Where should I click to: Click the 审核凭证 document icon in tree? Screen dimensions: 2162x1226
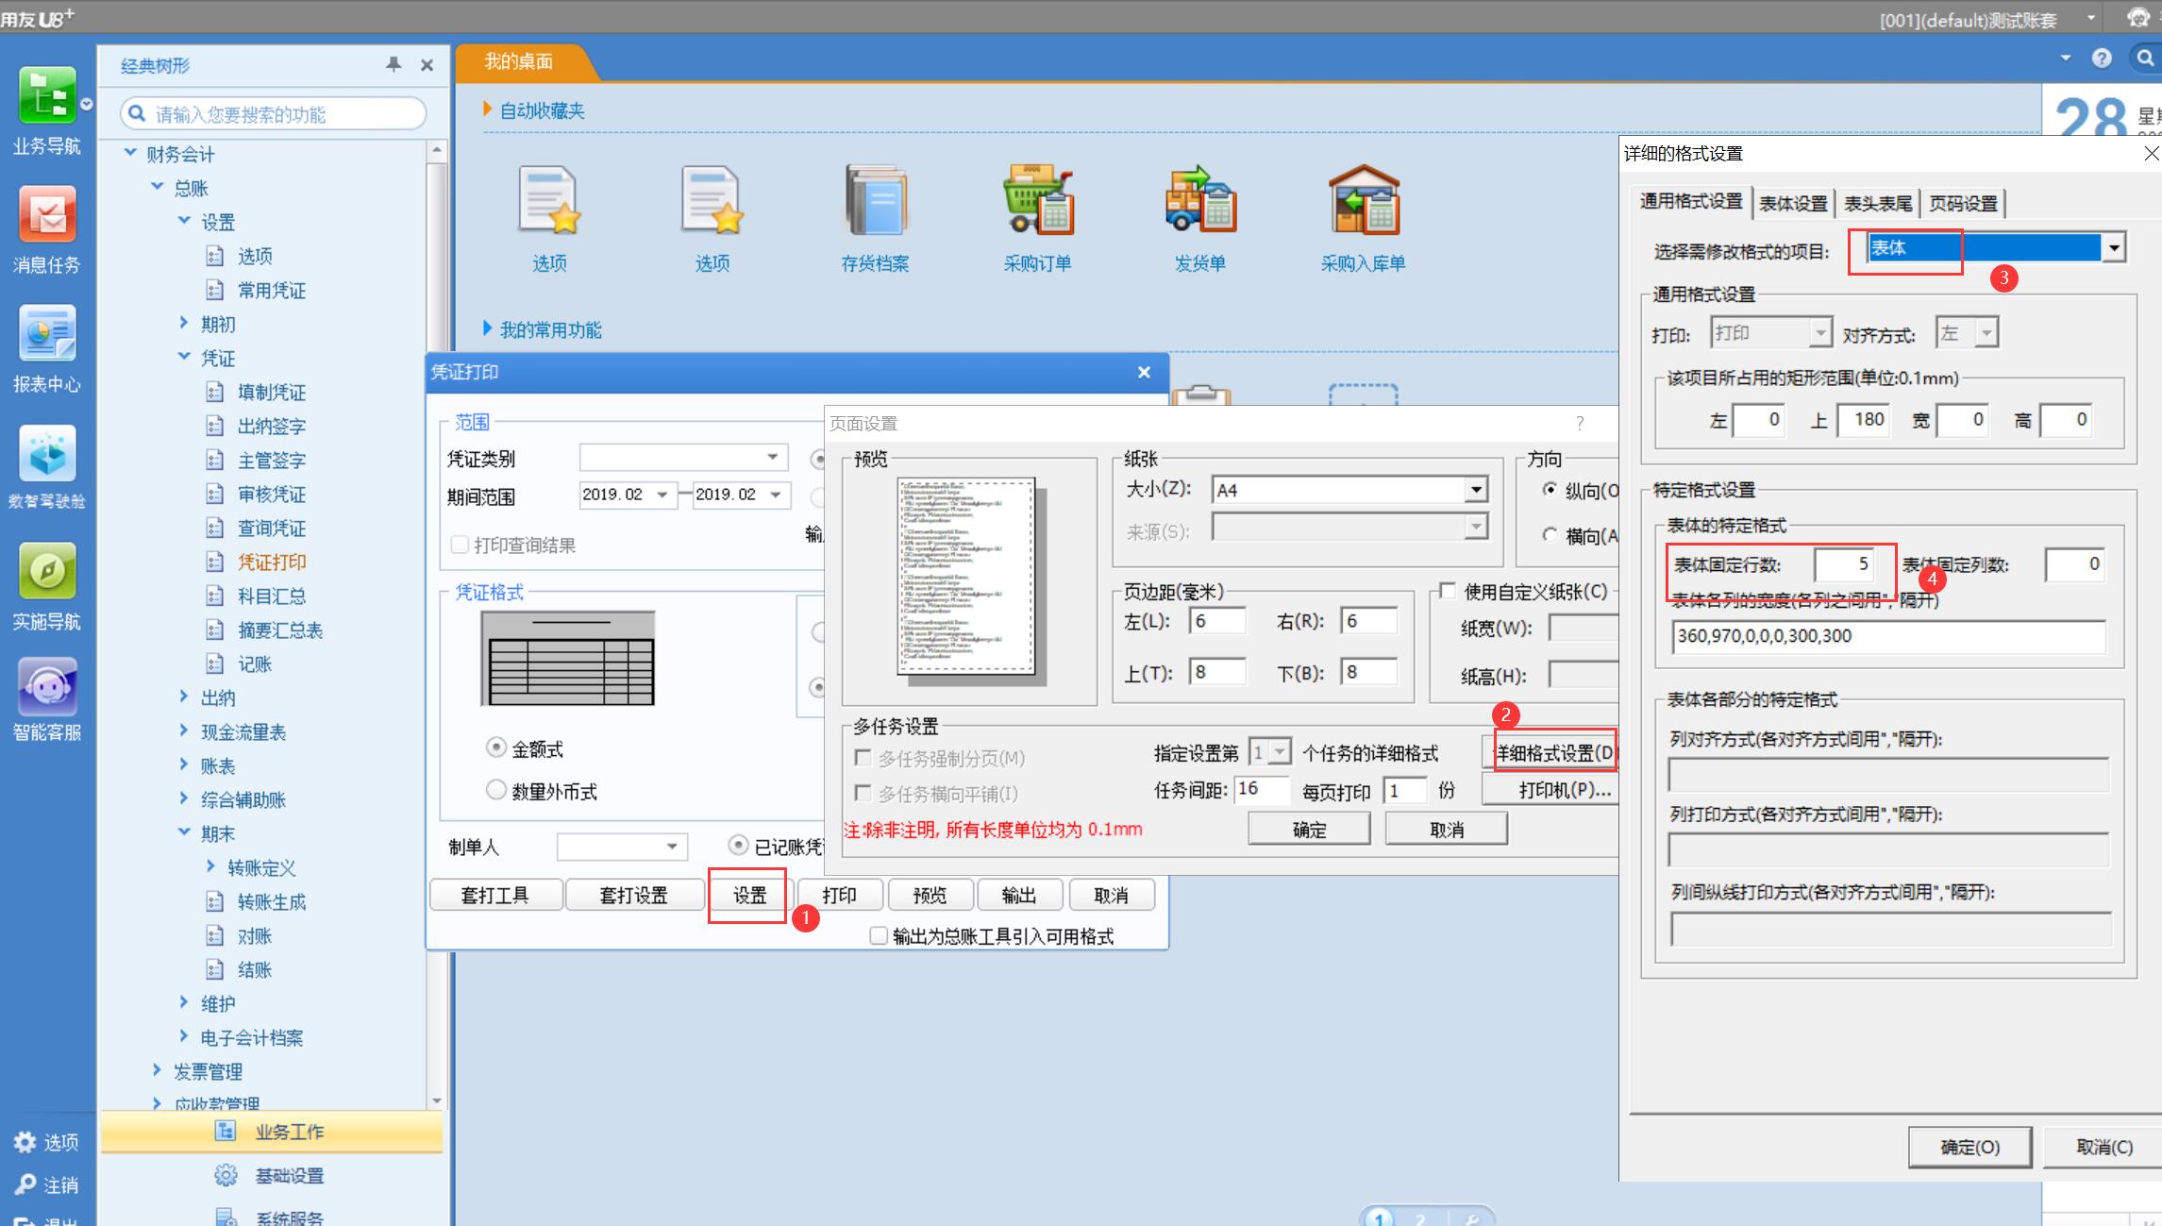[215, 494]
